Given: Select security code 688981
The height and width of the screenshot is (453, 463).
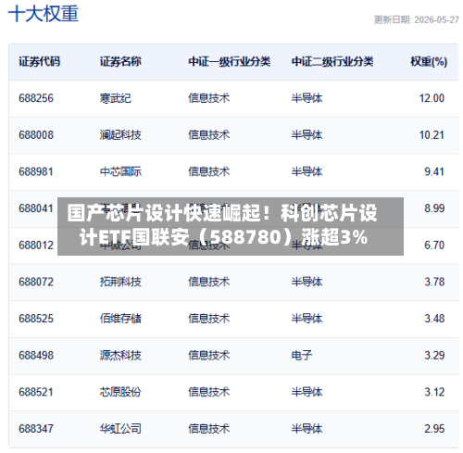Looking at the screenshot, I should point(36,171).
